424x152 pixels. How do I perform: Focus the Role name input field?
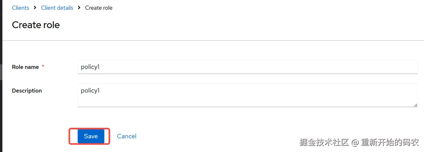247,67
